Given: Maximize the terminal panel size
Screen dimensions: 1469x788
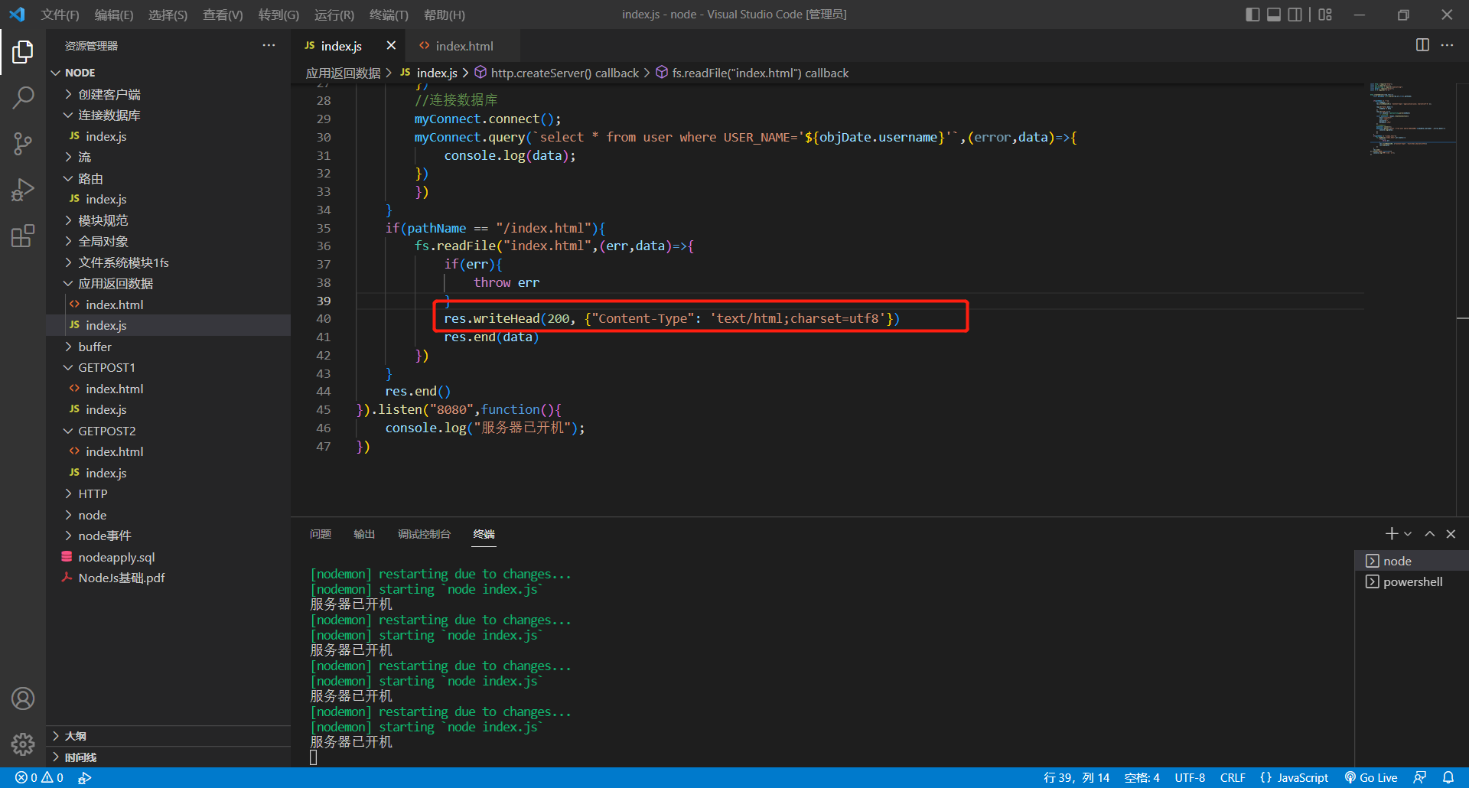Looking at the screenshot, I should click(x=1429, y=534).
